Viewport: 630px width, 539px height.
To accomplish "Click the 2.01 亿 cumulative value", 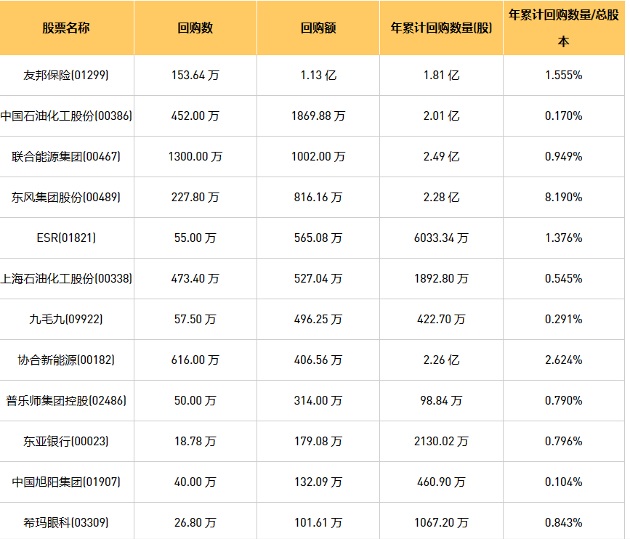I will point(441,115).
